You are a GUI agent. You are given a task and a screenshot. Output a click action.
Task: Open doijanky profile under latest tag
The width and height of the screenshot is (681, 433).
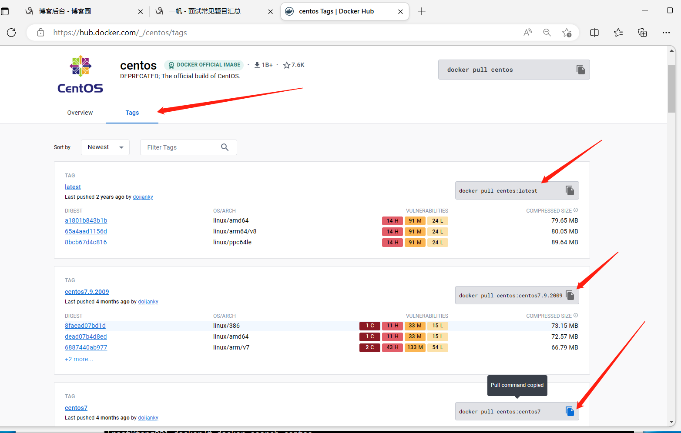pos(143,197)
